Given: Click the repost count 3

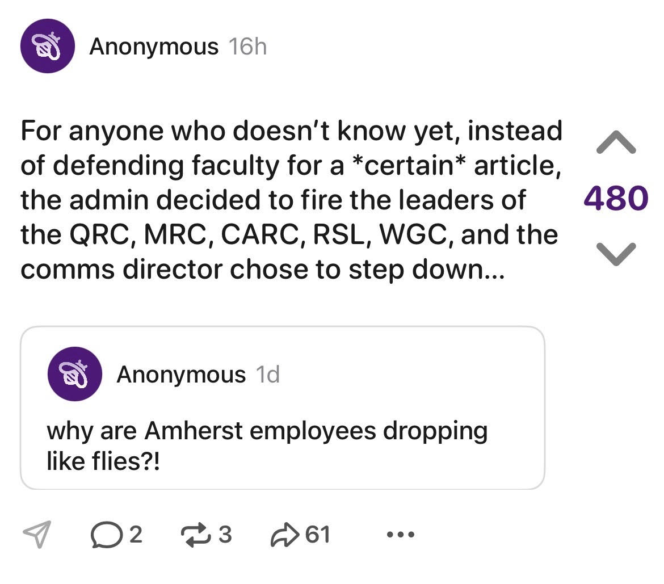Looking at the screenshot, I should point(225,535).
